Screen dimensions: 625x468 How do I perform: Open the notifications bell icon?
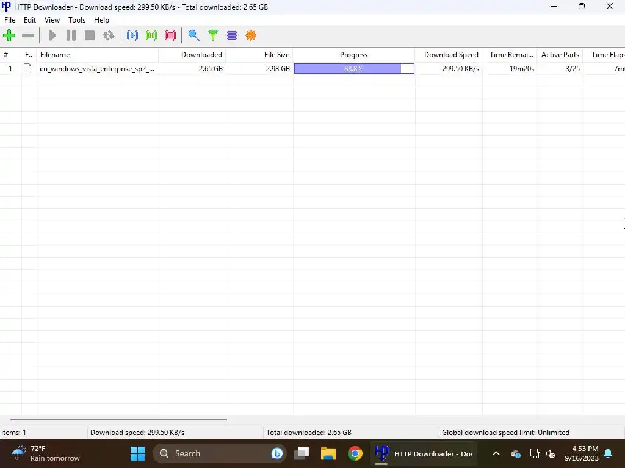pos(609,453)
